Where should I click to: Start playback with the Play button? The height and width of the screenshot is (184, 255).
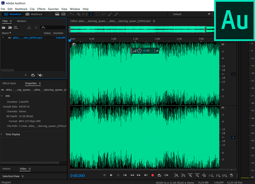click(111, 175)
